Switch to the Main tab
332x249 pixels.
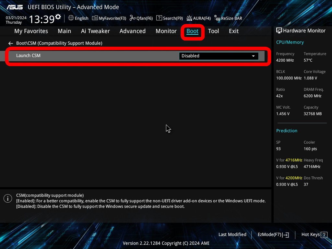65,31
